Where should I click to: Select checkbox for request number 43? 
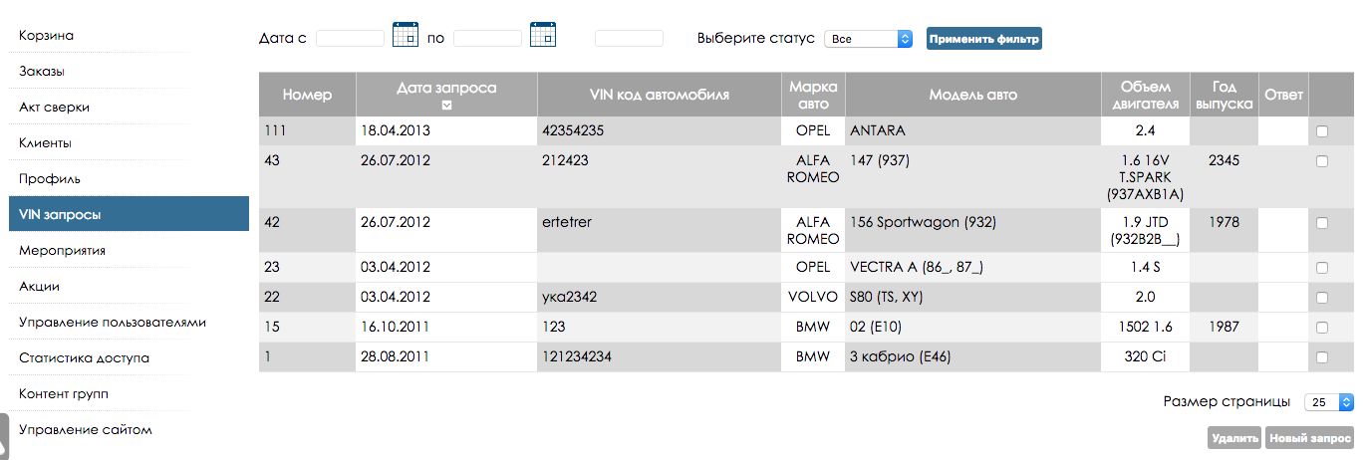tap(1322, 161)
